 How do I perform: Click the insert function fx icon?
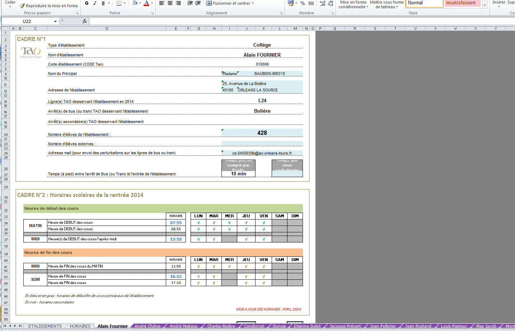point(85,21)
